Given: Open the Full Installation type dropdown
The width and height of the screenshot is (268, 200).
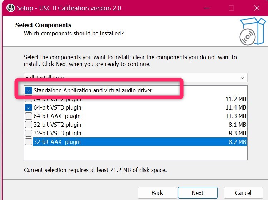Looking at the screenshot, I should [x=243, y=77].
